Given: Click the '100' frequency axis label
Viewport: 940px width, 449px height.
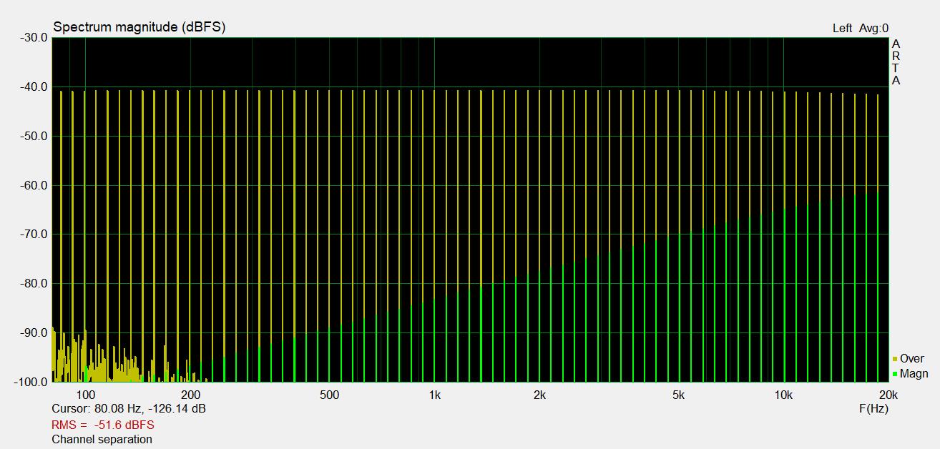Looking at the screenshot, I should click(x=85, y=395).
